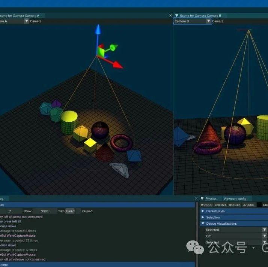Select the purple torus in Camera A view

pos(122,143)
